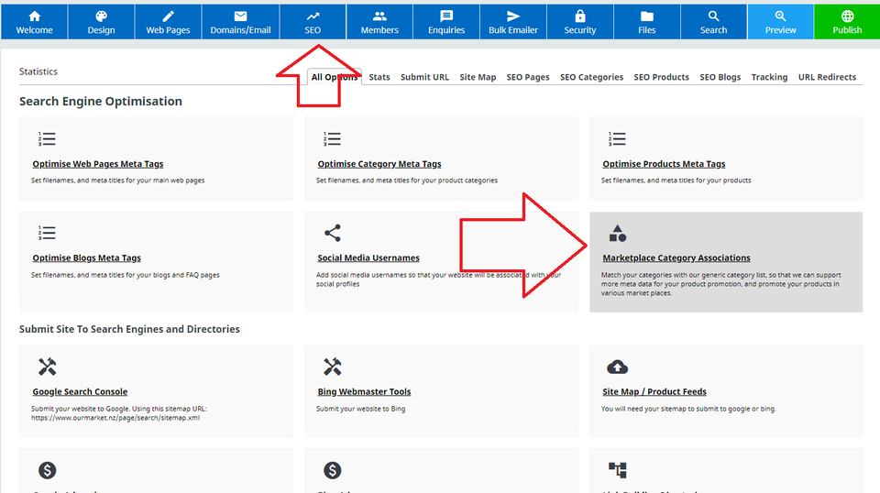Click the Bulk Emailer send icon

[513, 16]
